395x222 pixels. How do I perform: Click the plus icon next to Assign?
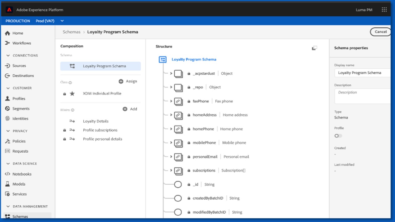pos(121,81)
